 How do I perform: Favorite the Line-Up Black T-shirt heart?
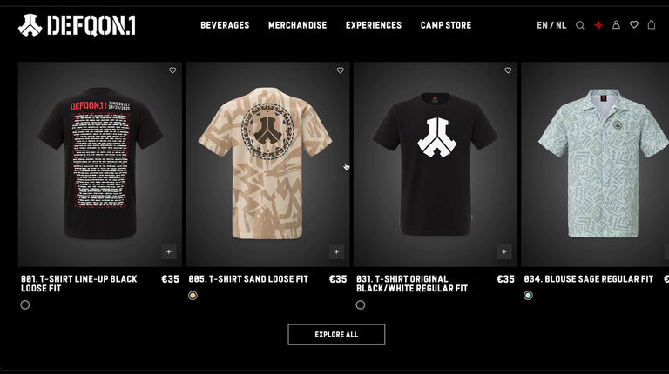click(x=172, y=70)
